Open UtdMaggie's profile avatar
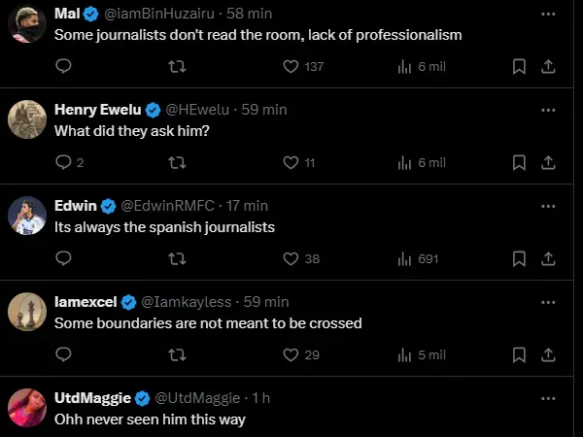Viewport: 583px width, 437px height. click(26, 408)
